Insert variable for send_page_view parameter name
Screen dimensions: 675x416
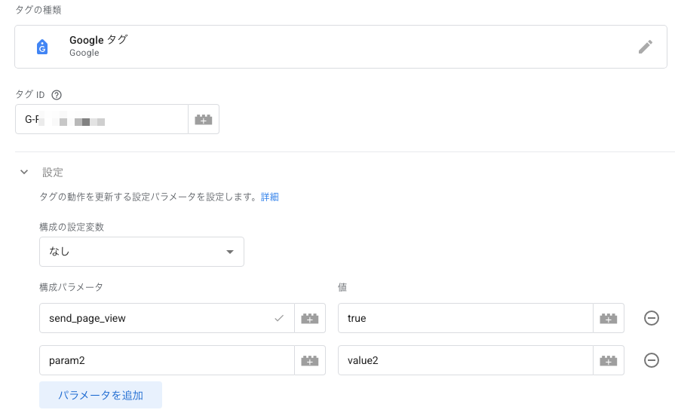pyautogui.click(x=310, y=318)
